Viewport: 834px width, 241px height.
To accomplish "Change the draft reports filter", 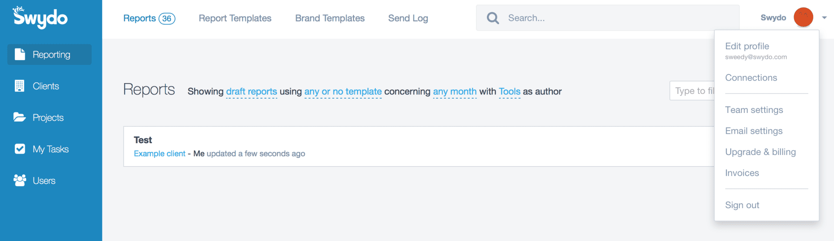I will pos(252,92).
